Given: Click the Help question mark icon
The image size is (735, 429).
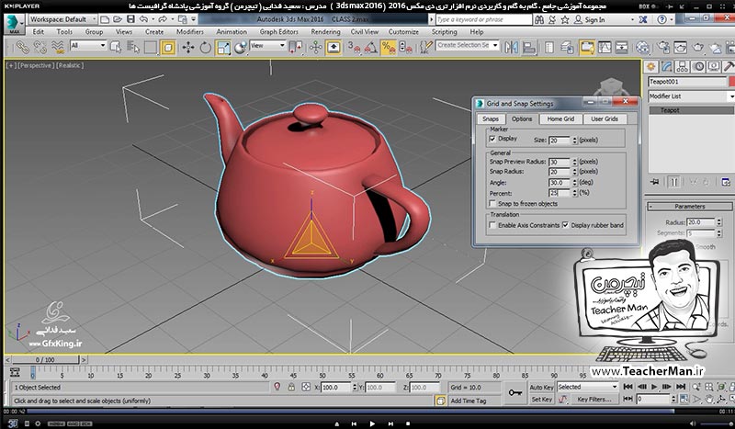Looking at the screenshot, I should coord(661,19).
